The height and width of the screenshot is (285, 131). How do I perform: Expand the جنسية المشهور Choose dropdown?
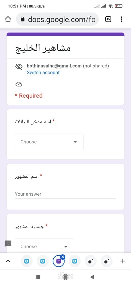pyautogui.click(x=45, y=246)
